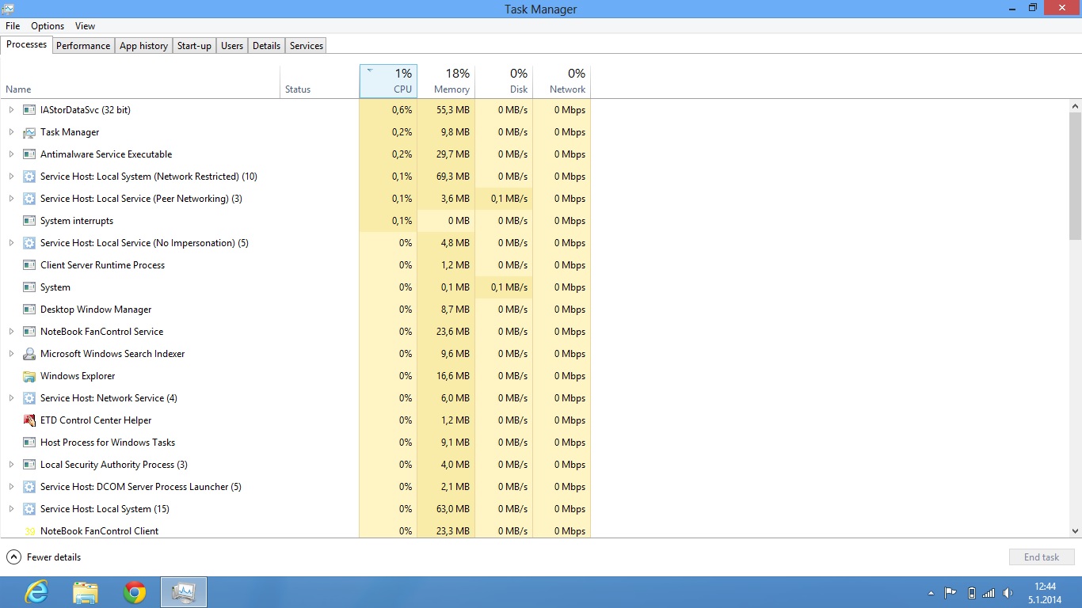1082x608 pixels.
Task: Click the Antimalware Service Executable icon
Action: (29, 154)
